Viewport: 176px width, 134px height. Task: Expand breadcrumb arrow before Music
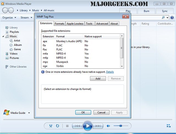(x=30, y=10)
